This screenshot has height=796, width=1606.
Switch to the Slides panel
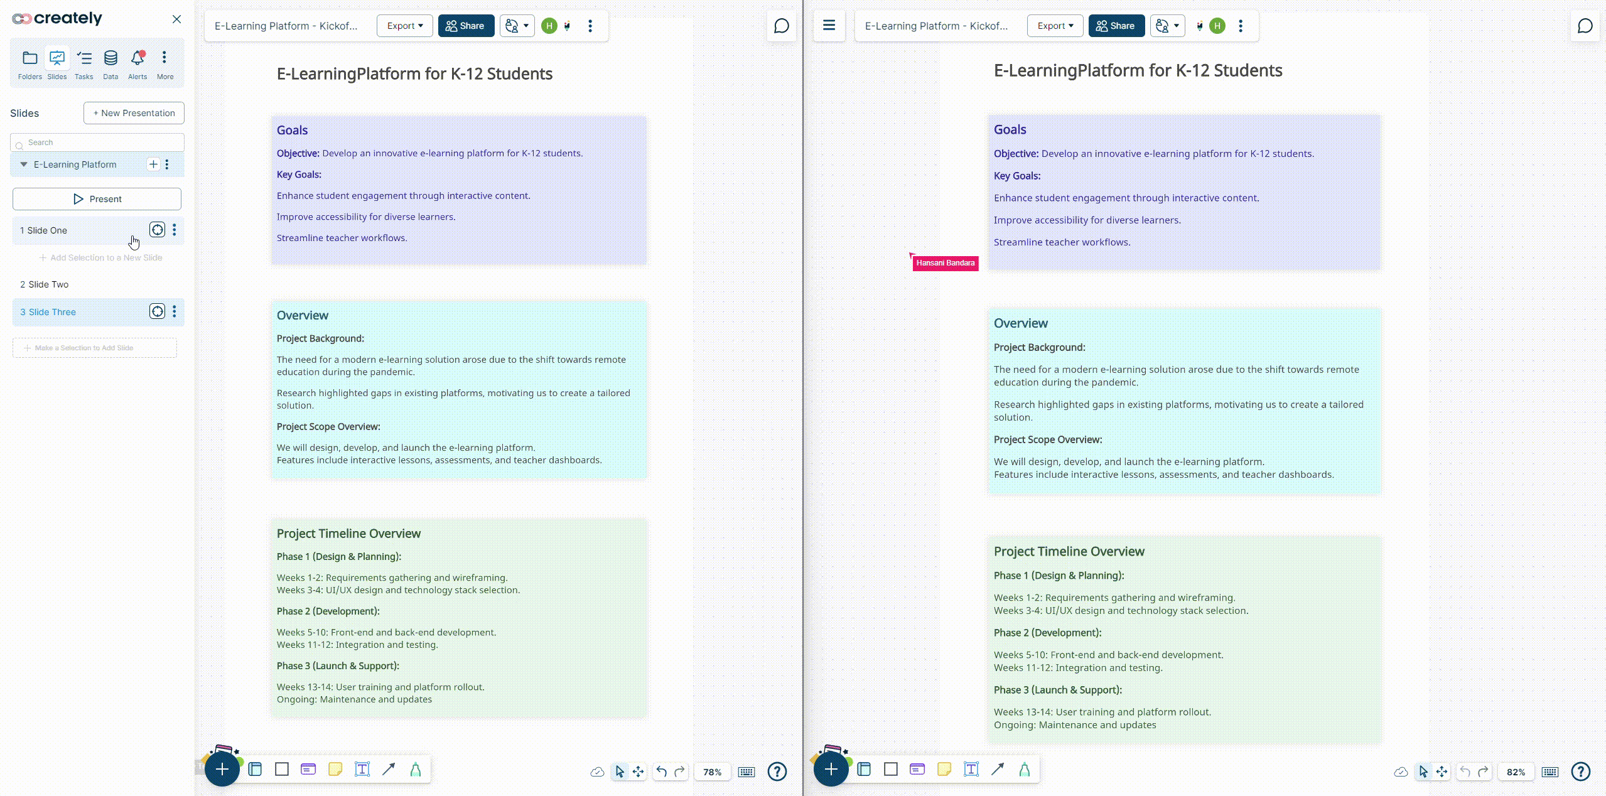tap(57, 65)
